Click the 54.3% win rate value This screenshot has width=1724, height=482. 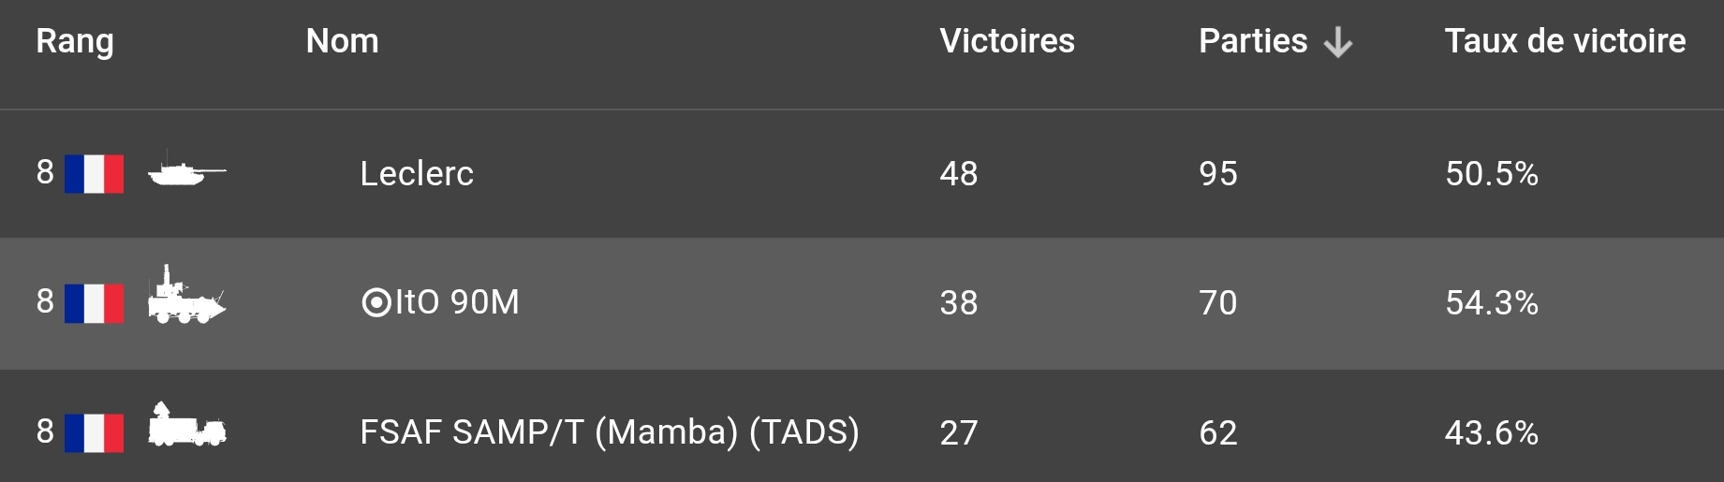[x=1491, y=302]
